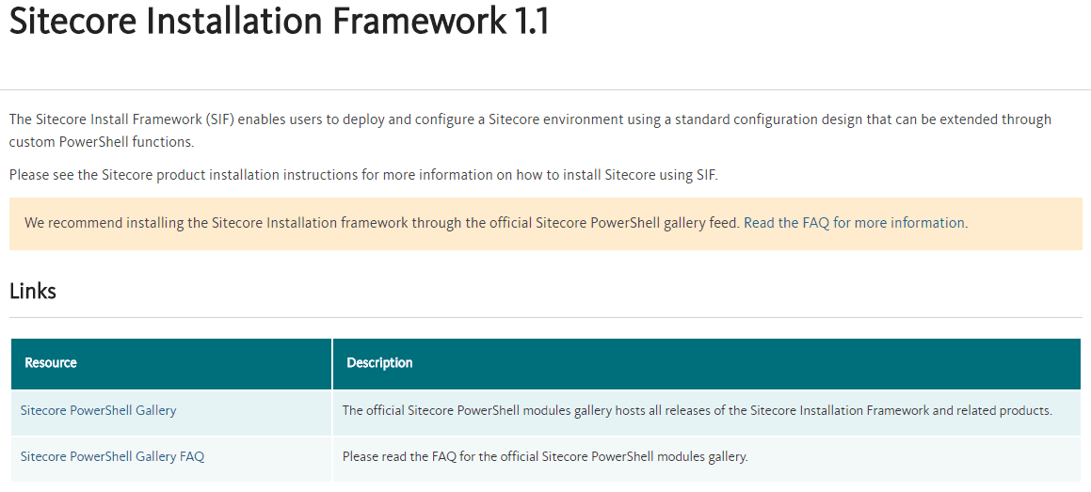The image size is (1091, 492).
Task: Open the Sitecore PowerShell Gallery FAQ link
Action: [x=112, y=456]
